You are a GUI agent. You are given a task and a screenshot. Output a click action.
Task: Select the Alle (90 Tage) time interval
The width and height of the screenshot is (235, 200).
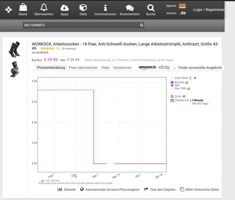click(200, 104)
